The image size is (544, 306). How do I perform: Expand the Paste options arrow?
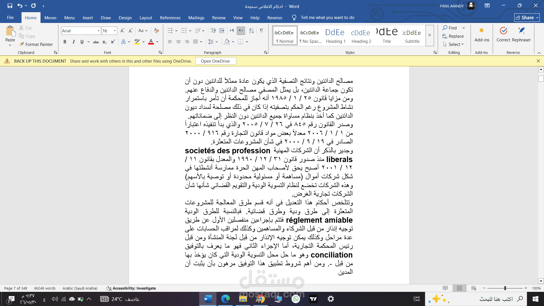(x=10, y=45)
